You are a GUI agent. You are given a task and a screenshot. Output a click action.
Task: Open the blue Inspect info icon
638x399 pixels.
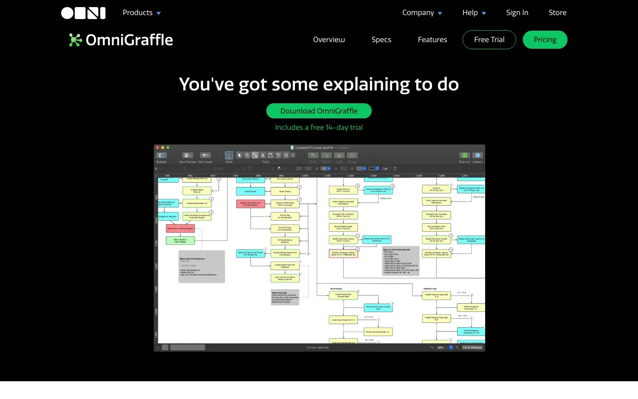click(478, 155)
